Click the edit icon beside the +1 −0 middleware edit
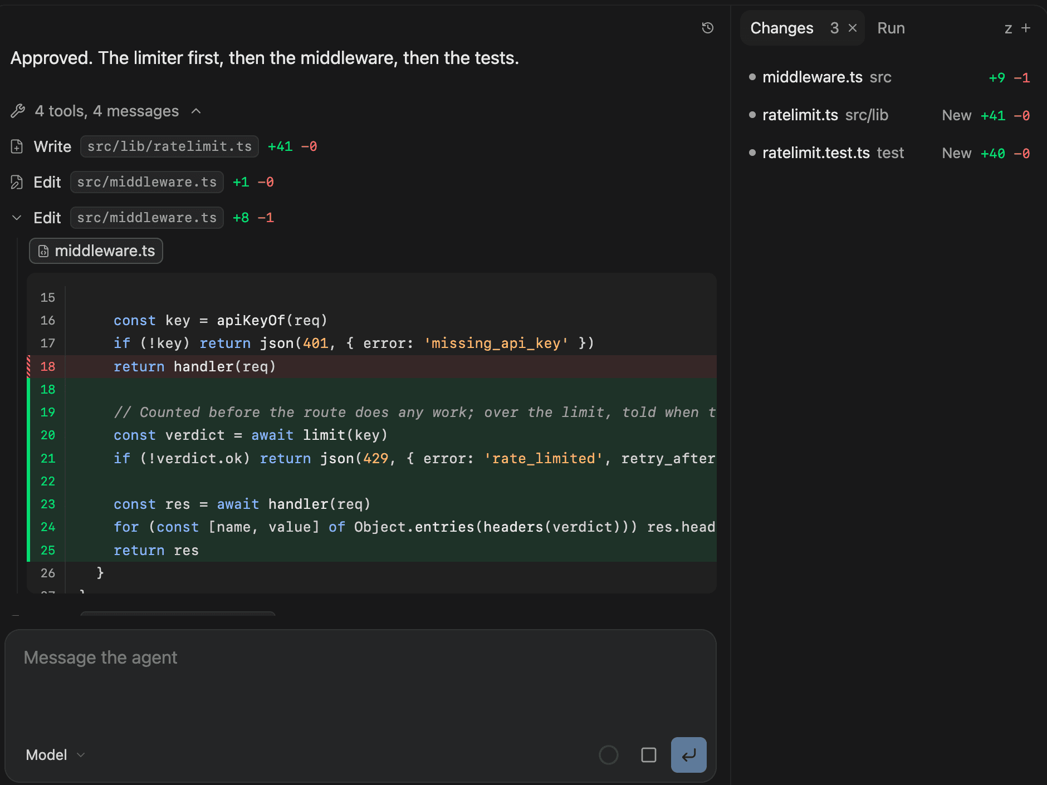Viewport: 1047px width, 785px height. tap(17, 182)
